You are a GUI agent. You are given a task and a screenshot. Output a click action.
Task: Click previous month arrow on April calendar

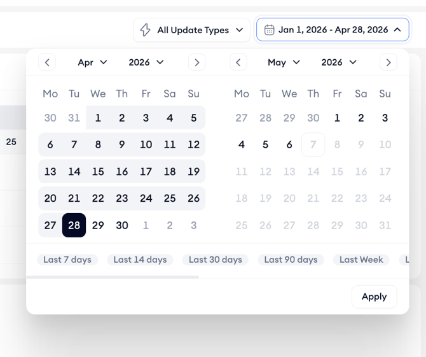[47, 62]
